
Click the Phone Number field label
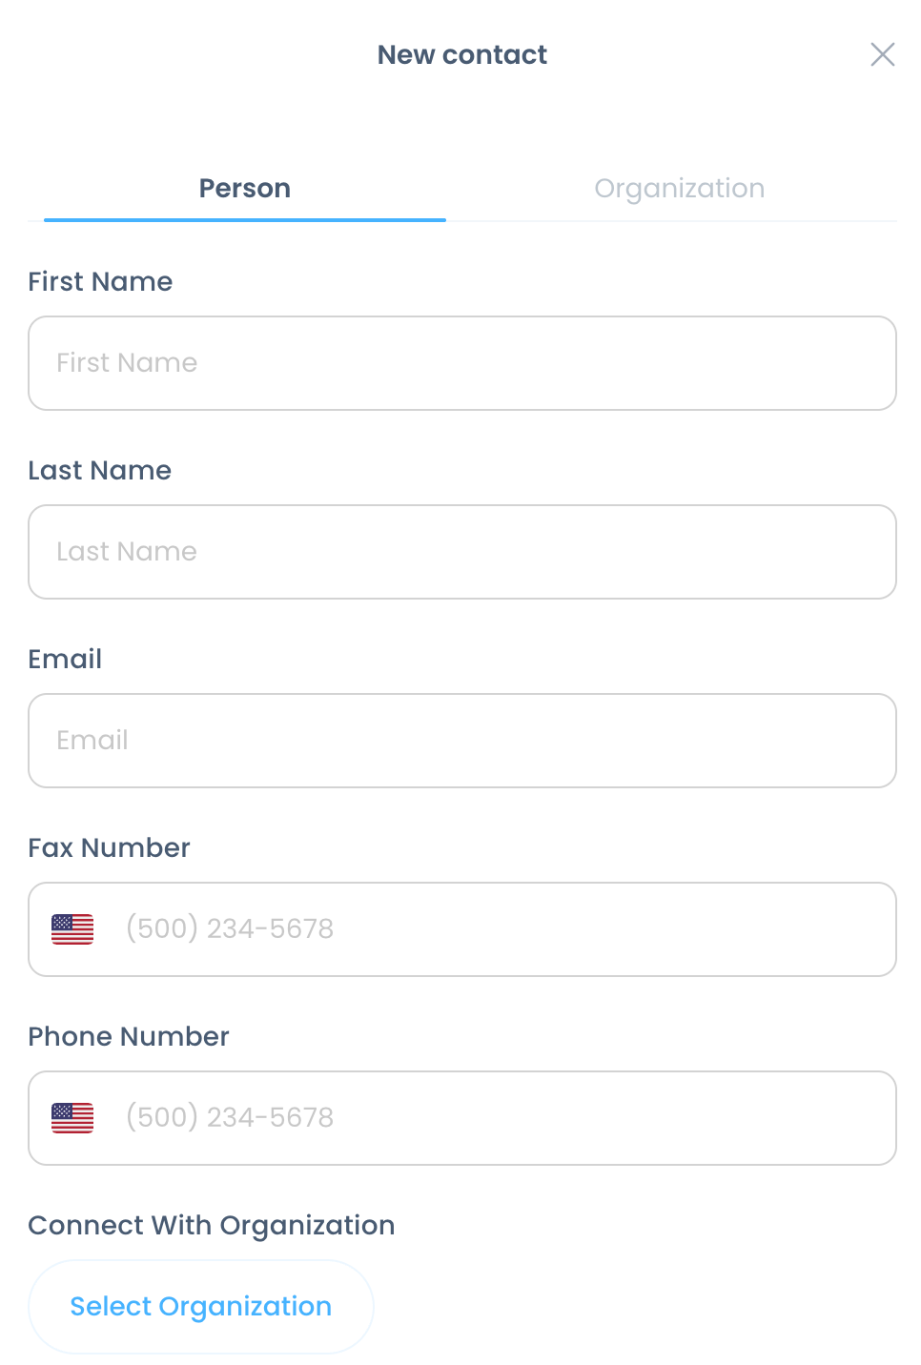(x=129, y=1037)
